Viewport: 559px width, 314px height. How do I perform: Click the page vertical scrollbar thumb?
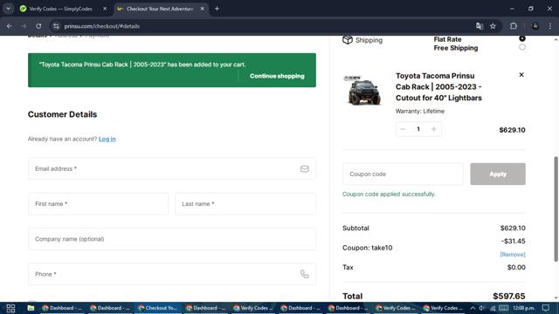(556, 209)
